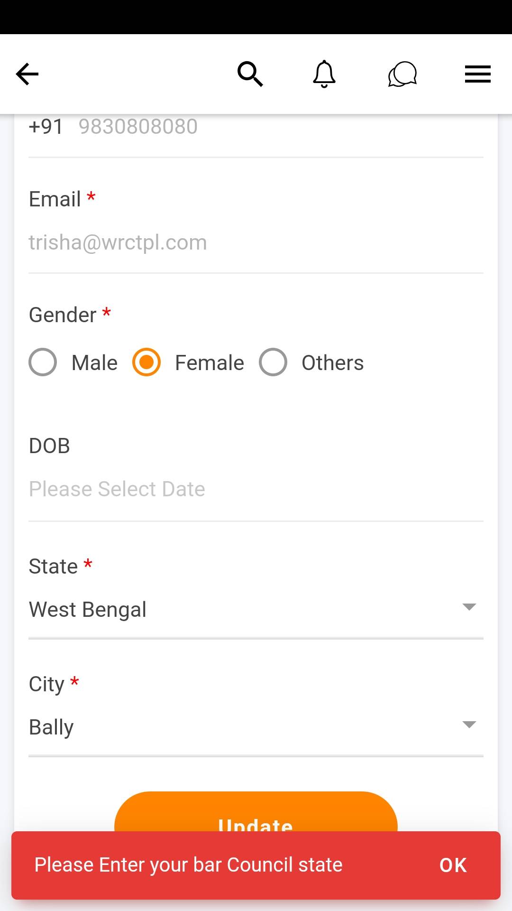512x911 pixels.
Task: Open the chat messages icon
Action: 402,74
